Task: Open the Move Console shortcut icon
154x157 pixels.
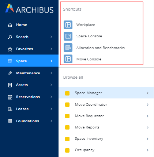Action: pos(68,59)
